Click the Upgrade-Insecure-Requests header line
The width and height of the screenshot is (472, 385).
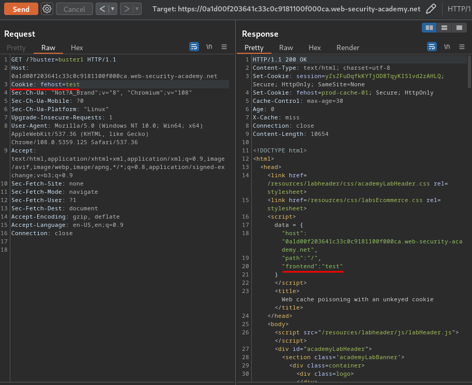(x=62, y=117)
